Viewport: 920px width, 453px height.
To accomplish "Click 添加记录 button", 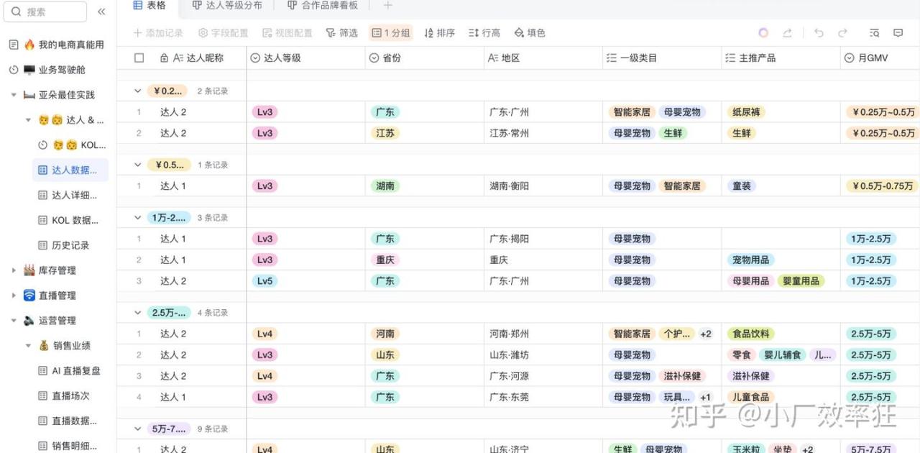I will (158, 33).
